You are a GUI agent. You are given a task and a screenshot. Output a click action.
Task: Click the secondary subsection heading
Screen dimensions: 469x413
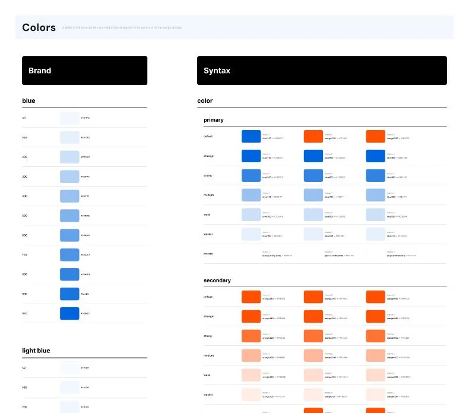tap(217, 280)
